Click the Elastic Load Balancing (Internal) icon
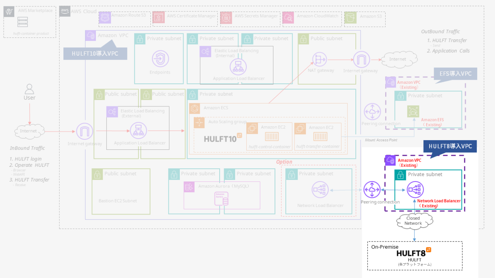The height and width of the screenshot is (278, 495). click(206, 52)
